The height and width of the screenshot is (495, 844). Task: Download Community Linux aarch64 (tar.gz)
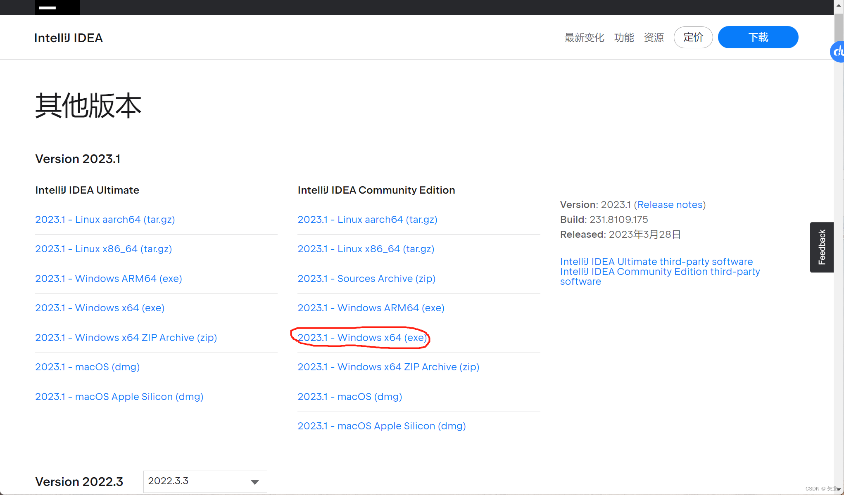pyautogui.click(x=367, y=220)
